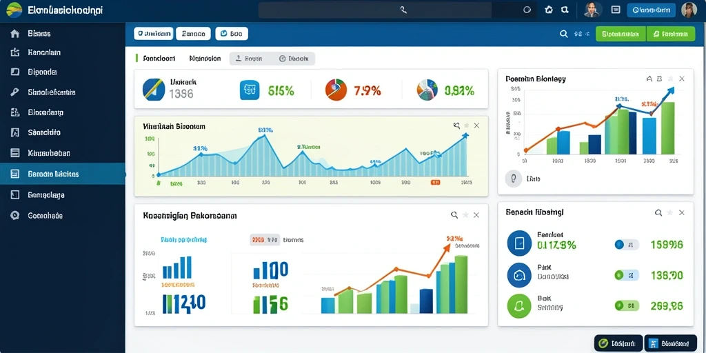This screenshot has height=353, width=706.
Task: Open the message icon in the top bar
Action: (x=616, y=10)
